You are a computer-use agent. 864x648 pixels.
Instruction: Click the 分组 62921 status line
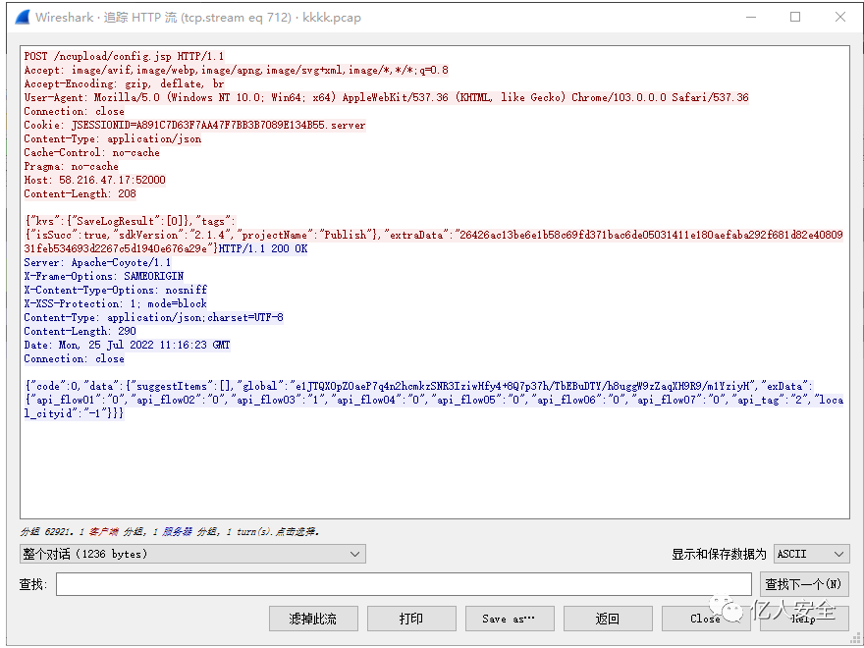coord(170,532)
